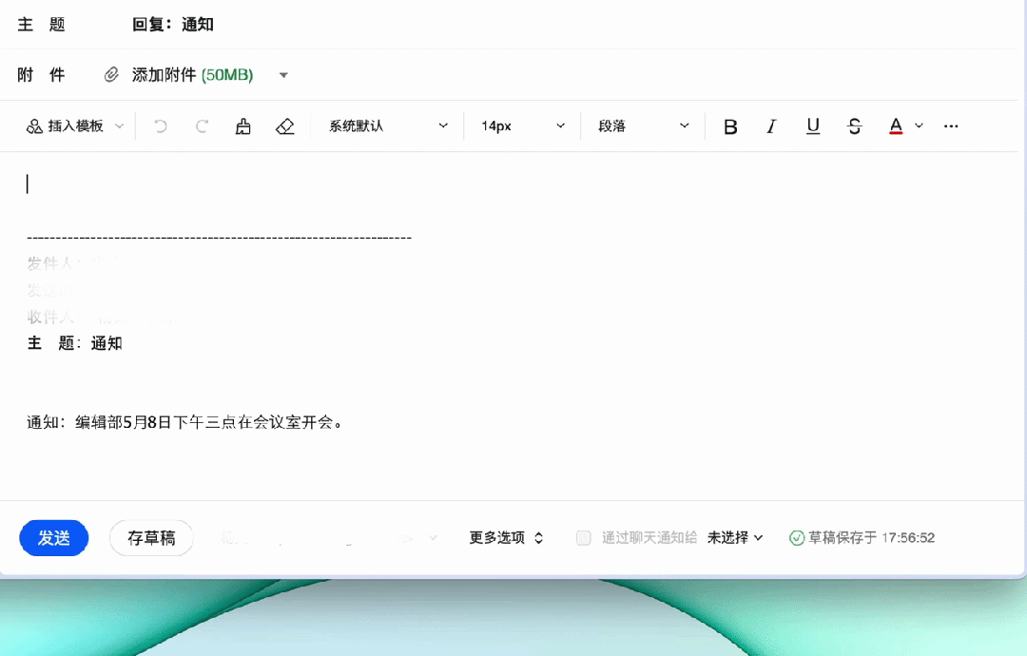The height and width of the screenshot is (656, 1027).
Task: Select the format painter brush
Action: [243, 125]
